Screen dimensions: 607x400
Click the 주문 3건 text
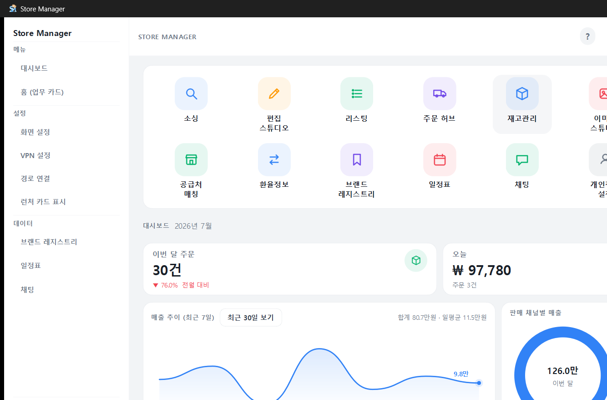point(465,285)
